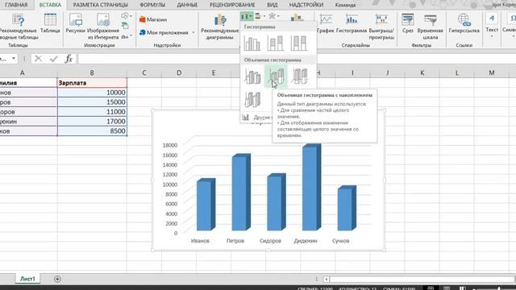This screenshot has height=290, width=516.
Task: Select cell with value 15000
Action: point(92,102)
